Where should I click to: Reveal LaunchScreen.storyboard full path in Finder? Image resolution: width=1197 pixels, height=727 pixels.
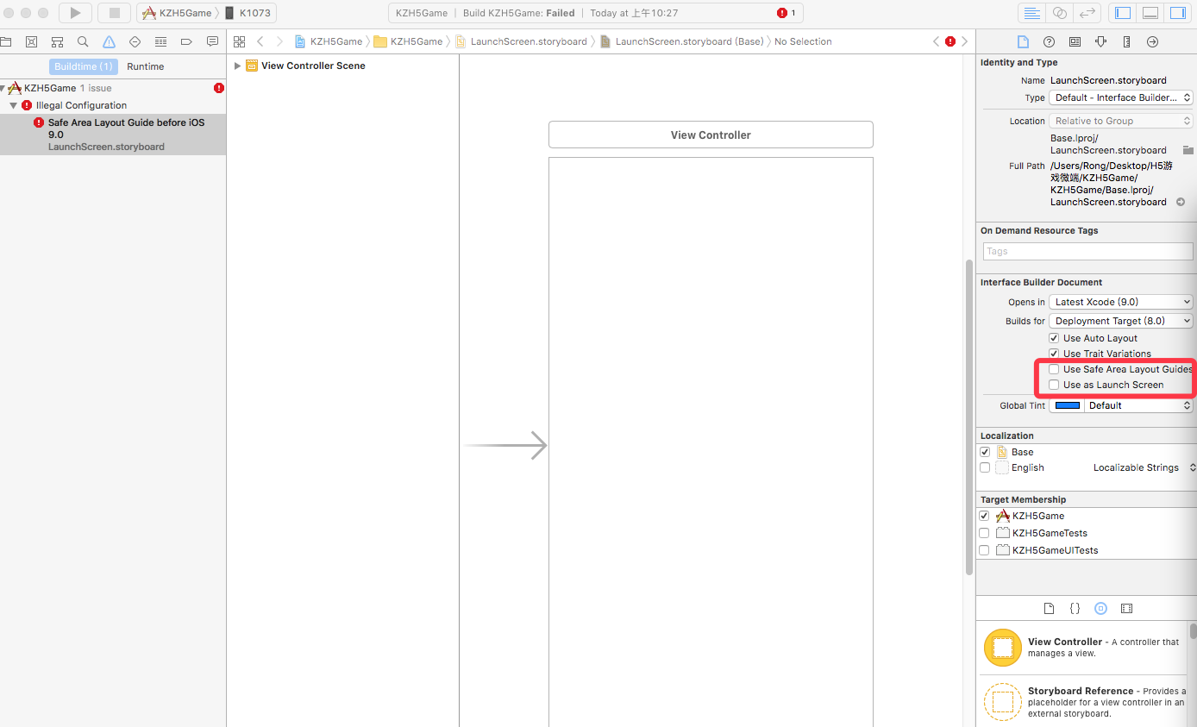1181,202
